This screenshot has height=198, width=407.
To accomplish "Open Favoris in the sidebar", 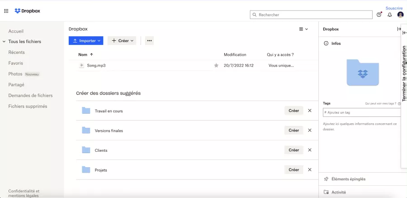I will [x=15, y=63].
